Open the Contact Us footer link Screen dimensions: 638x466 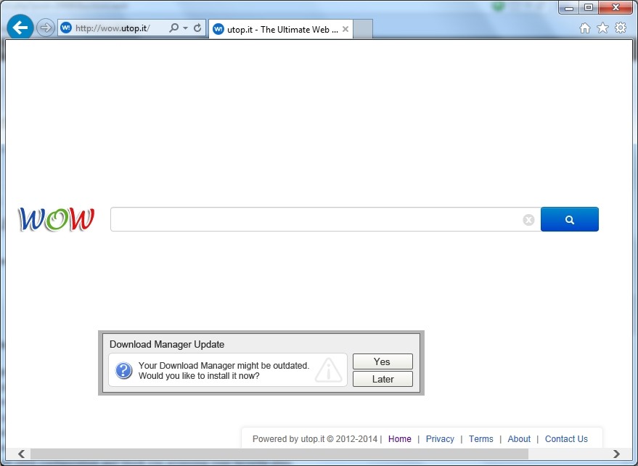coord(566,438)
